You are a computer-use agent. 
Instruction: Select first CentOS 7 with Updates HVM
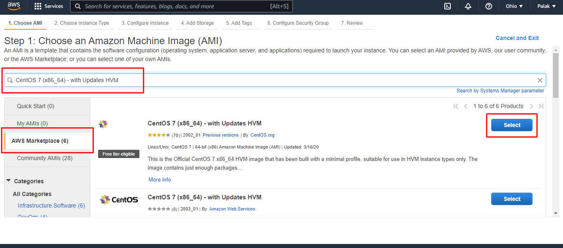512,125
